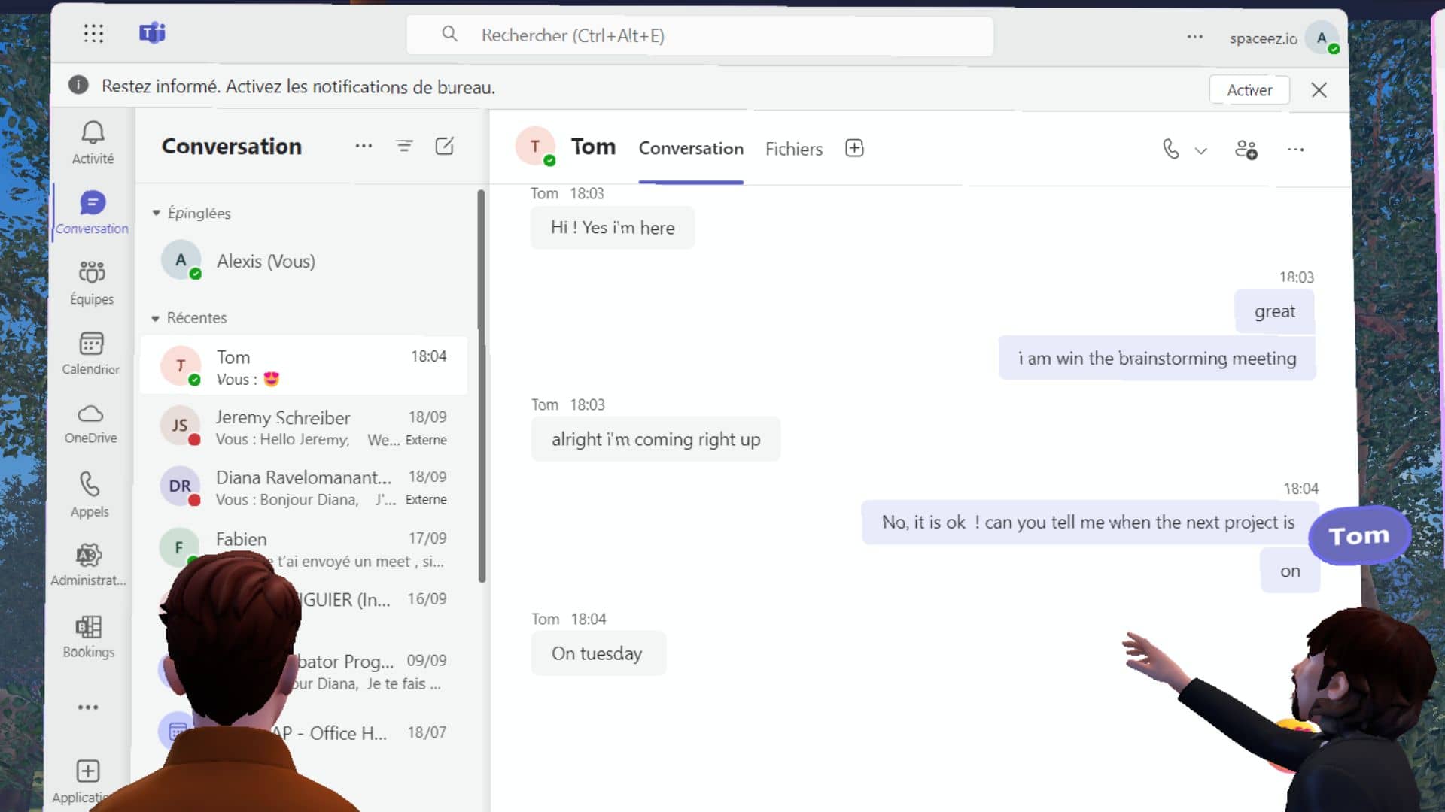Open Diana Ravelomanant... conversation
Image resolution: width=1445 pixels, height=812 pixels.
click(303, 488)
